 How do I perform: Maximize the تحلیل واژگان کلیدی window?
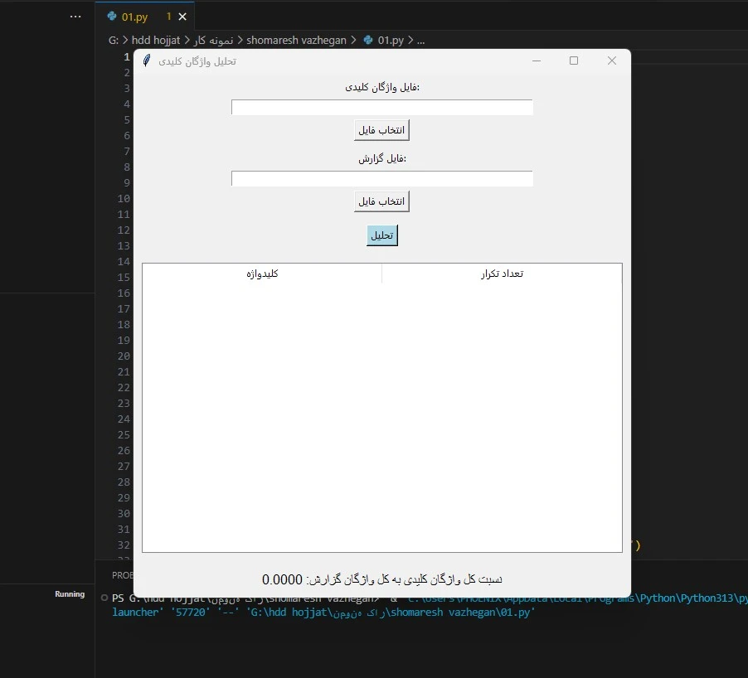tap(574, 61)
